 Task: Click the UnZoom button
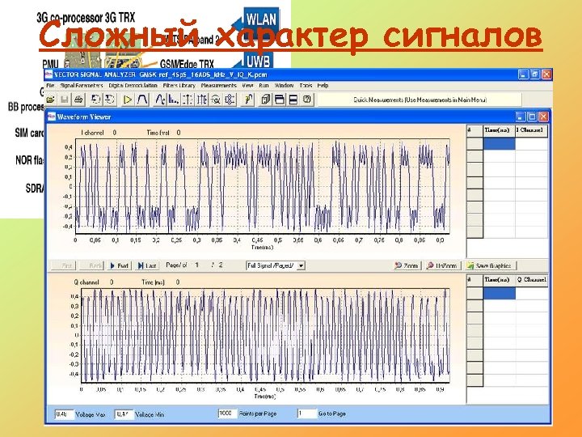443,265
